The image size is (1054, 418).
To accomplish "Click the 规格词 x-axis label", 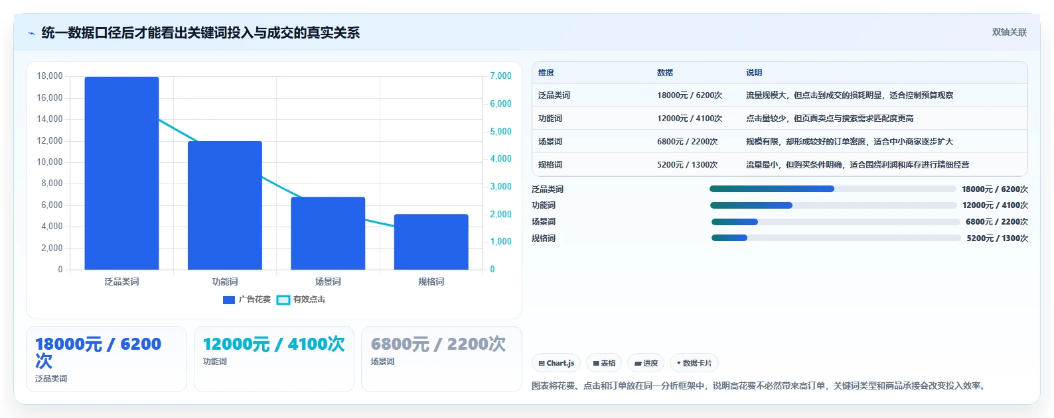I will 431,282.
